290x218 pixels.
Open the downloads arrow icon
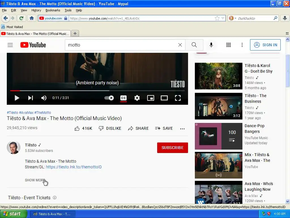tap(285, 18)
